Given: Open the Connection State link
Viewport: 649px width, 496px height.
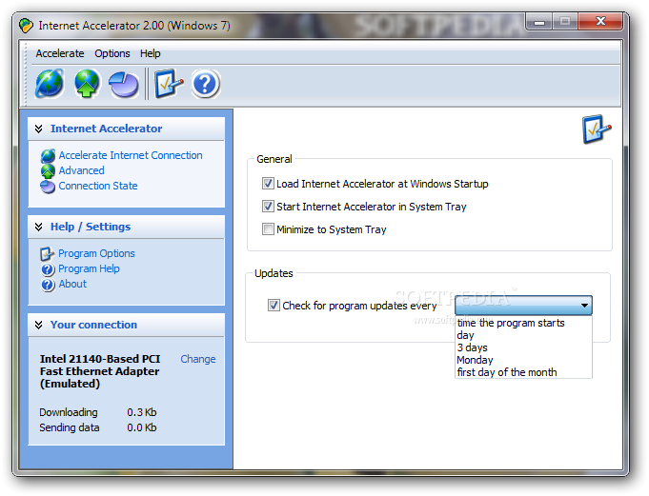Looking at the screenshot, I should [98, 186].
